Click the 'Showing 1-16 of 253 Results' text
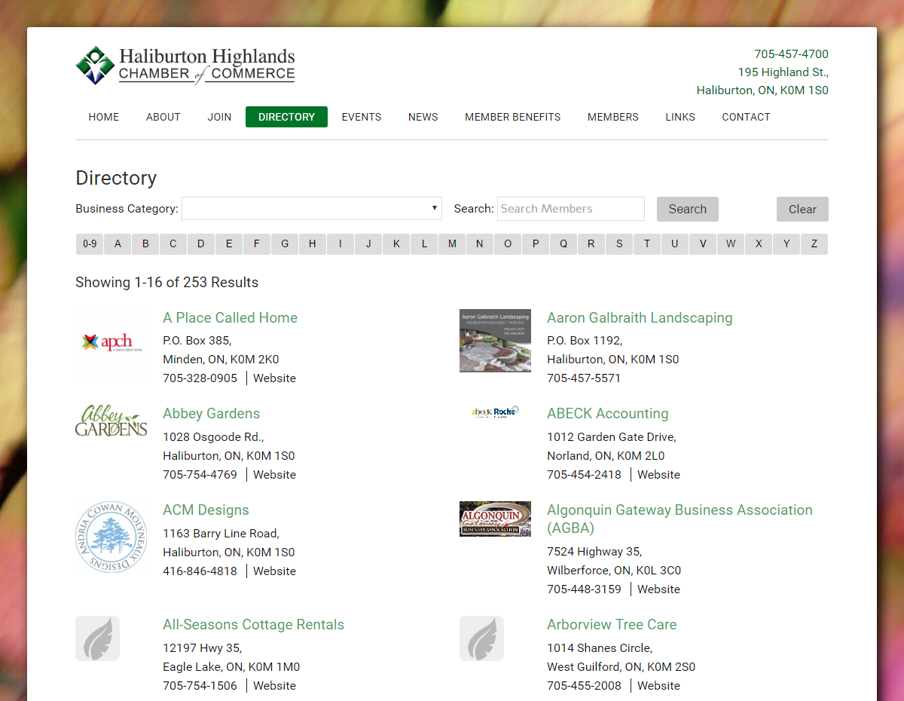This screenshot has height=701, width=904. pyautogui.click(x=166, y=283)
